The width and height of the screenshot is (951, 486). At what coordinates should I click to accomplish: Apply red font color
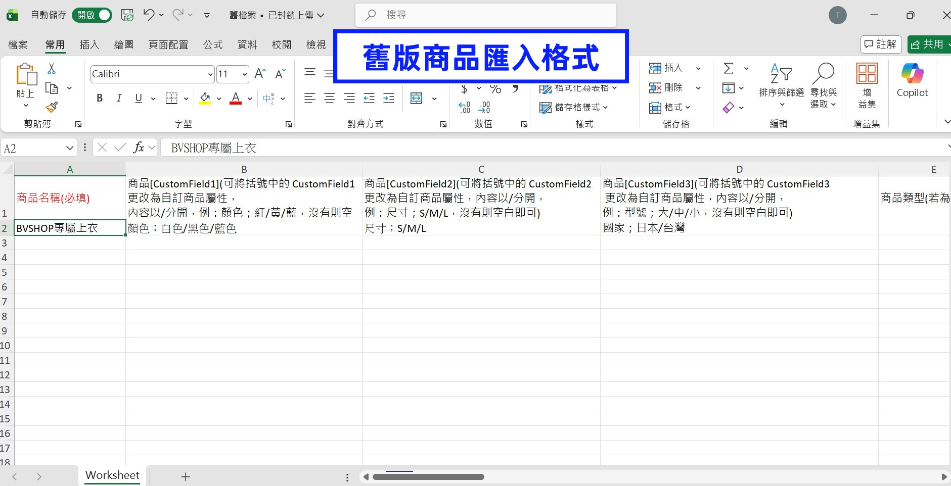click(236, 99)
